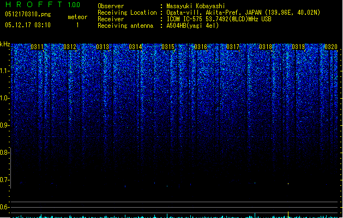Click the Receiver ICOM IC-575 text
Viewport: 343px width, 218px height.
219,19
